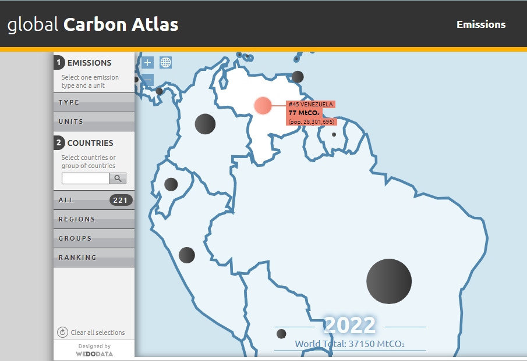Click World Total: 37150 MtCO₂ text

point(349,344)
